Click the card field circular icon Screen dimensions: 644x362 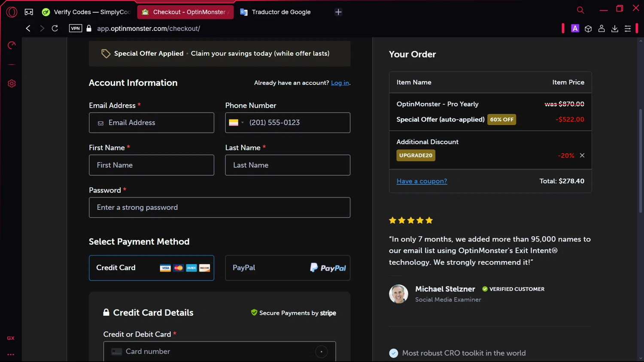[321, 352]
